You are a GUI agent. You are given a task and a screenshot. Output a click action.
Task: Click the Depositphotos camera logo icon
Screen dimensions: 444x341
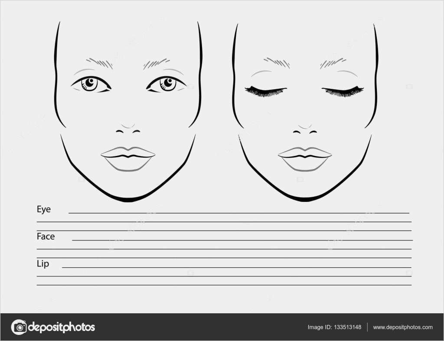pyautogui.click(x=19, y=327)
